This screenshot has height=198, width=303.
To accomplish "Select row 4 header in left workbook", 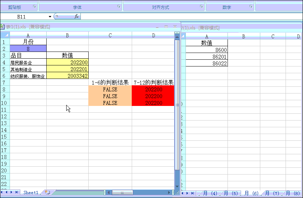I will tap(4, 62).
